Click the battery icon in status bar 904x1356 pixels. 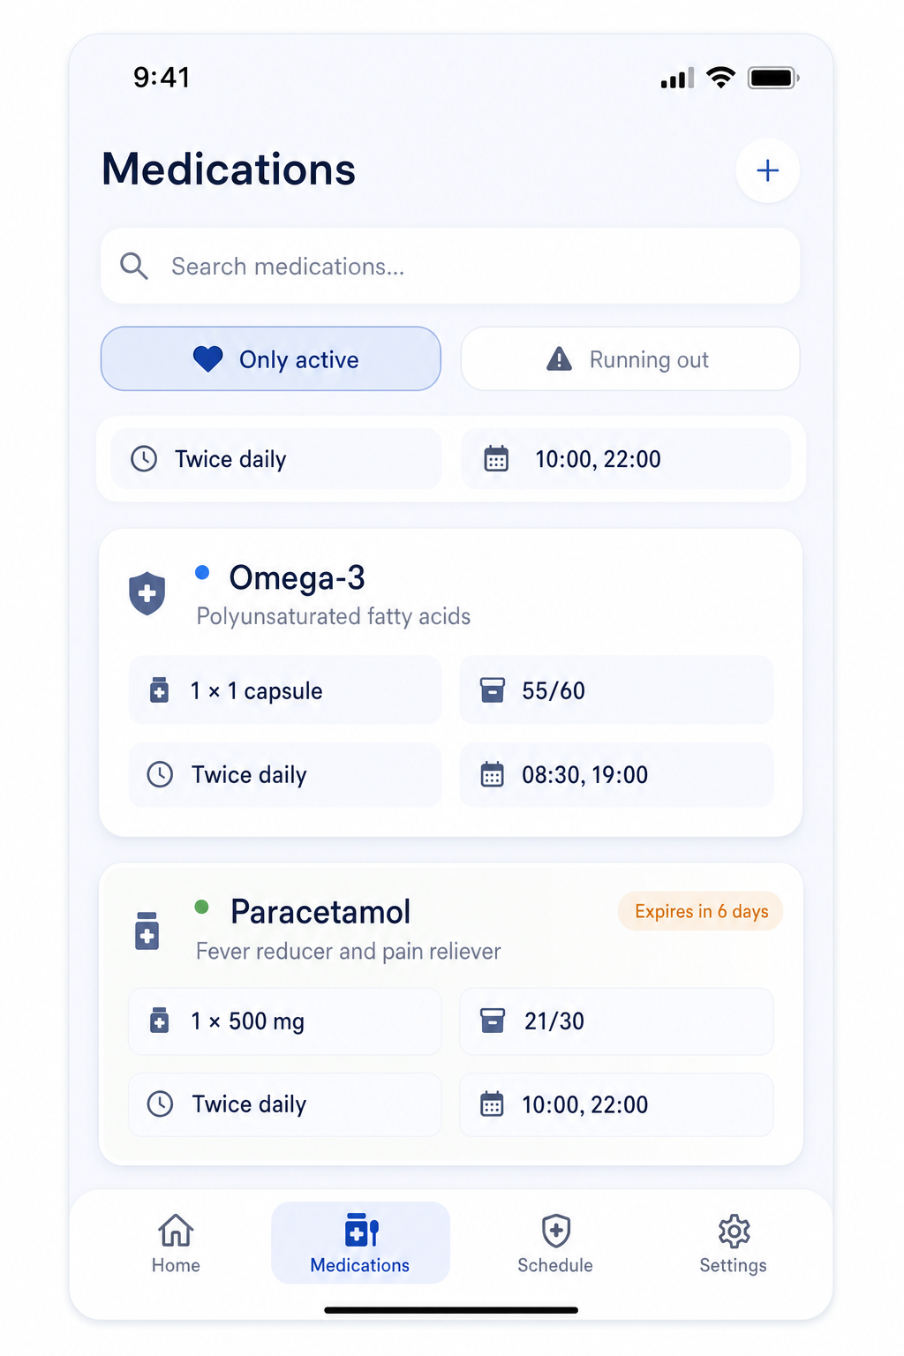(773, 78)
